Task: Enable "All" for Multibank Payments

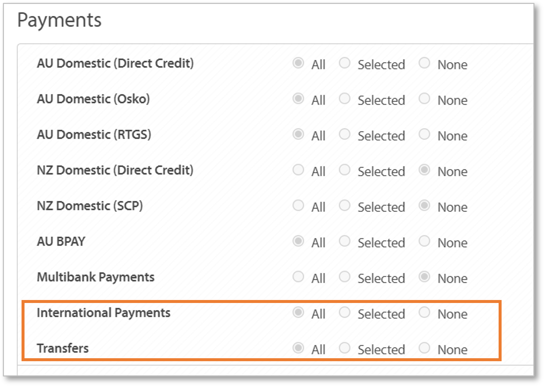Action: click(x=298, y=277)
